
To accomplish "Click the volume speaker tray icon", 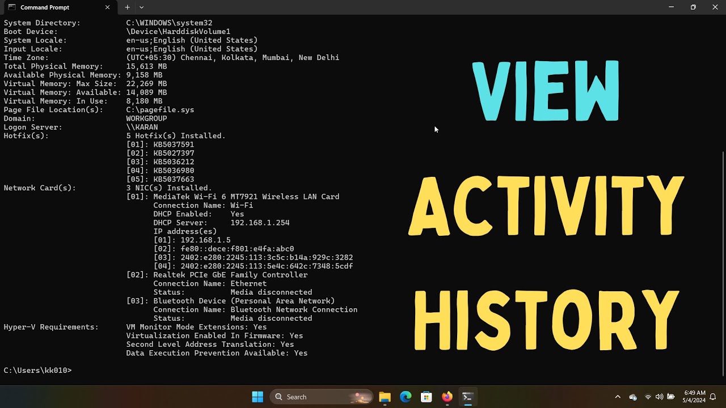I will (659, 397).
